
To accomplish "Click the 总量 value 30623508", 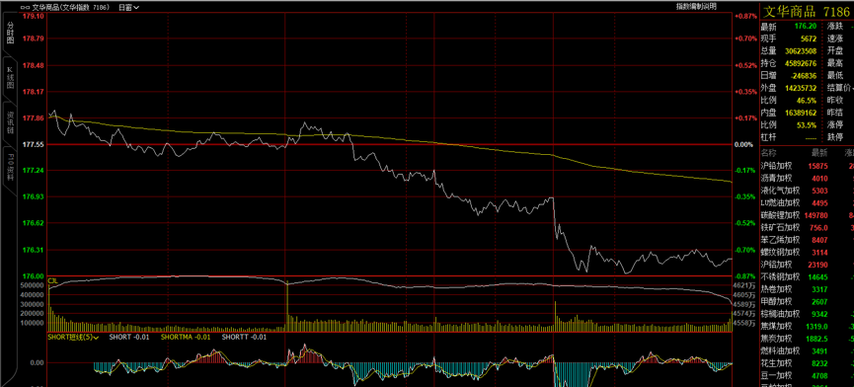I will tap(801, 50).
